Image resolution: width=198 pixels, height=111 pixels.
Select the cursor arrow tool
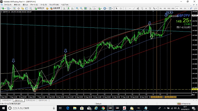[117, 8]
